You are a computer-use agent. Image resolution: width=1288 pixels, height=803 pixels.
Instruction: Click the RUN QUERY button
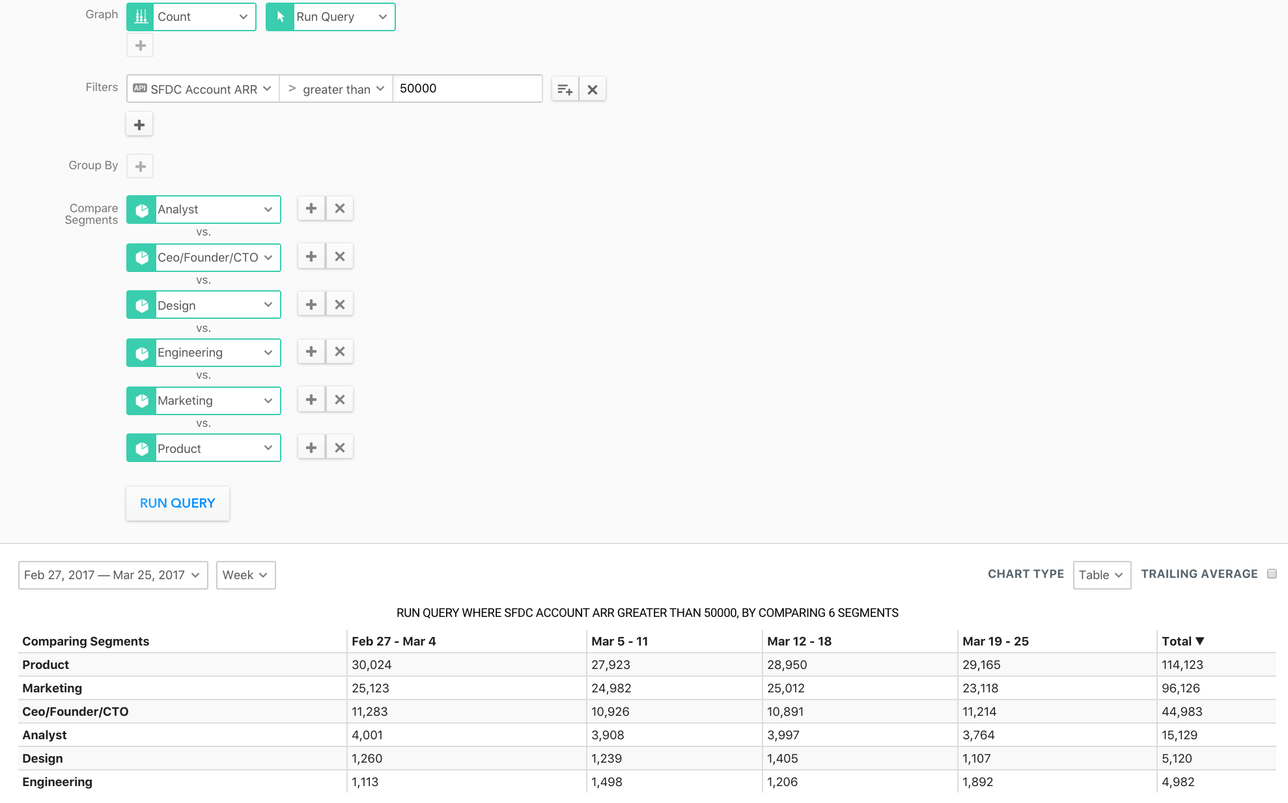(x=177, y=503)
